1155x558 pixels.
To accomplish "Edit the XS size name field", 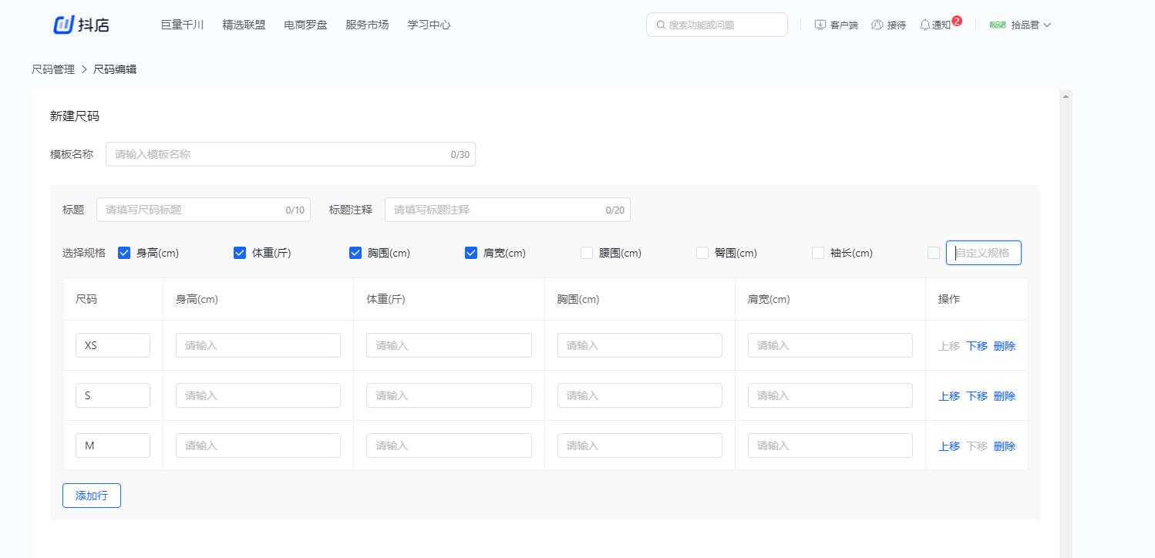I will pos(113,345).
